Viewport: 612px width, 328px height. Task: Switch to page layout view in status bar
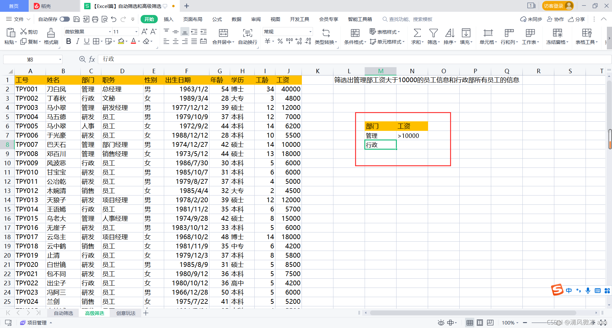[480, 323]
